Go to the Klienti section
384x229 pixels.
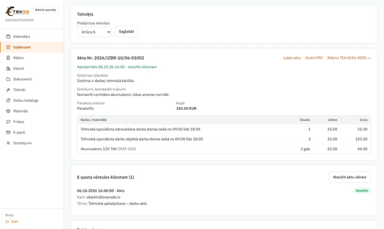[x=32, y=69]
